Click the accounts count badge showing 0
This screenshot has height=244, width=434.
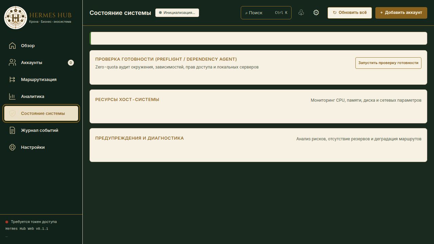71,62
